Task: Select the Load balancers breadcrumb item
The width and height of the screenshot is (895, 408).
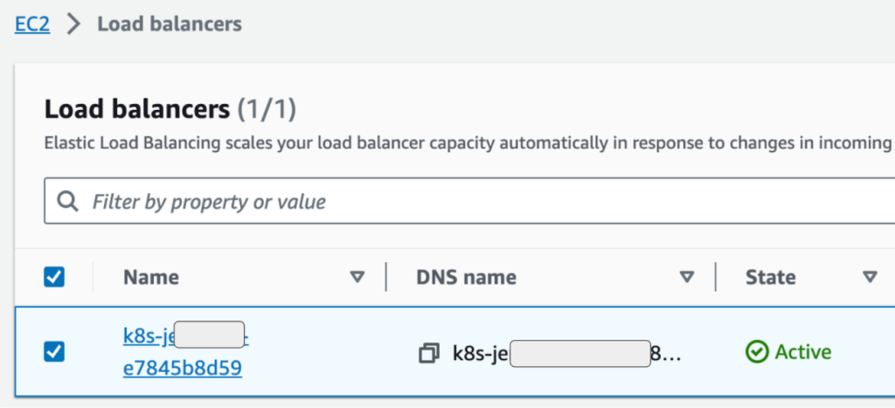Action: coord(169,24)
